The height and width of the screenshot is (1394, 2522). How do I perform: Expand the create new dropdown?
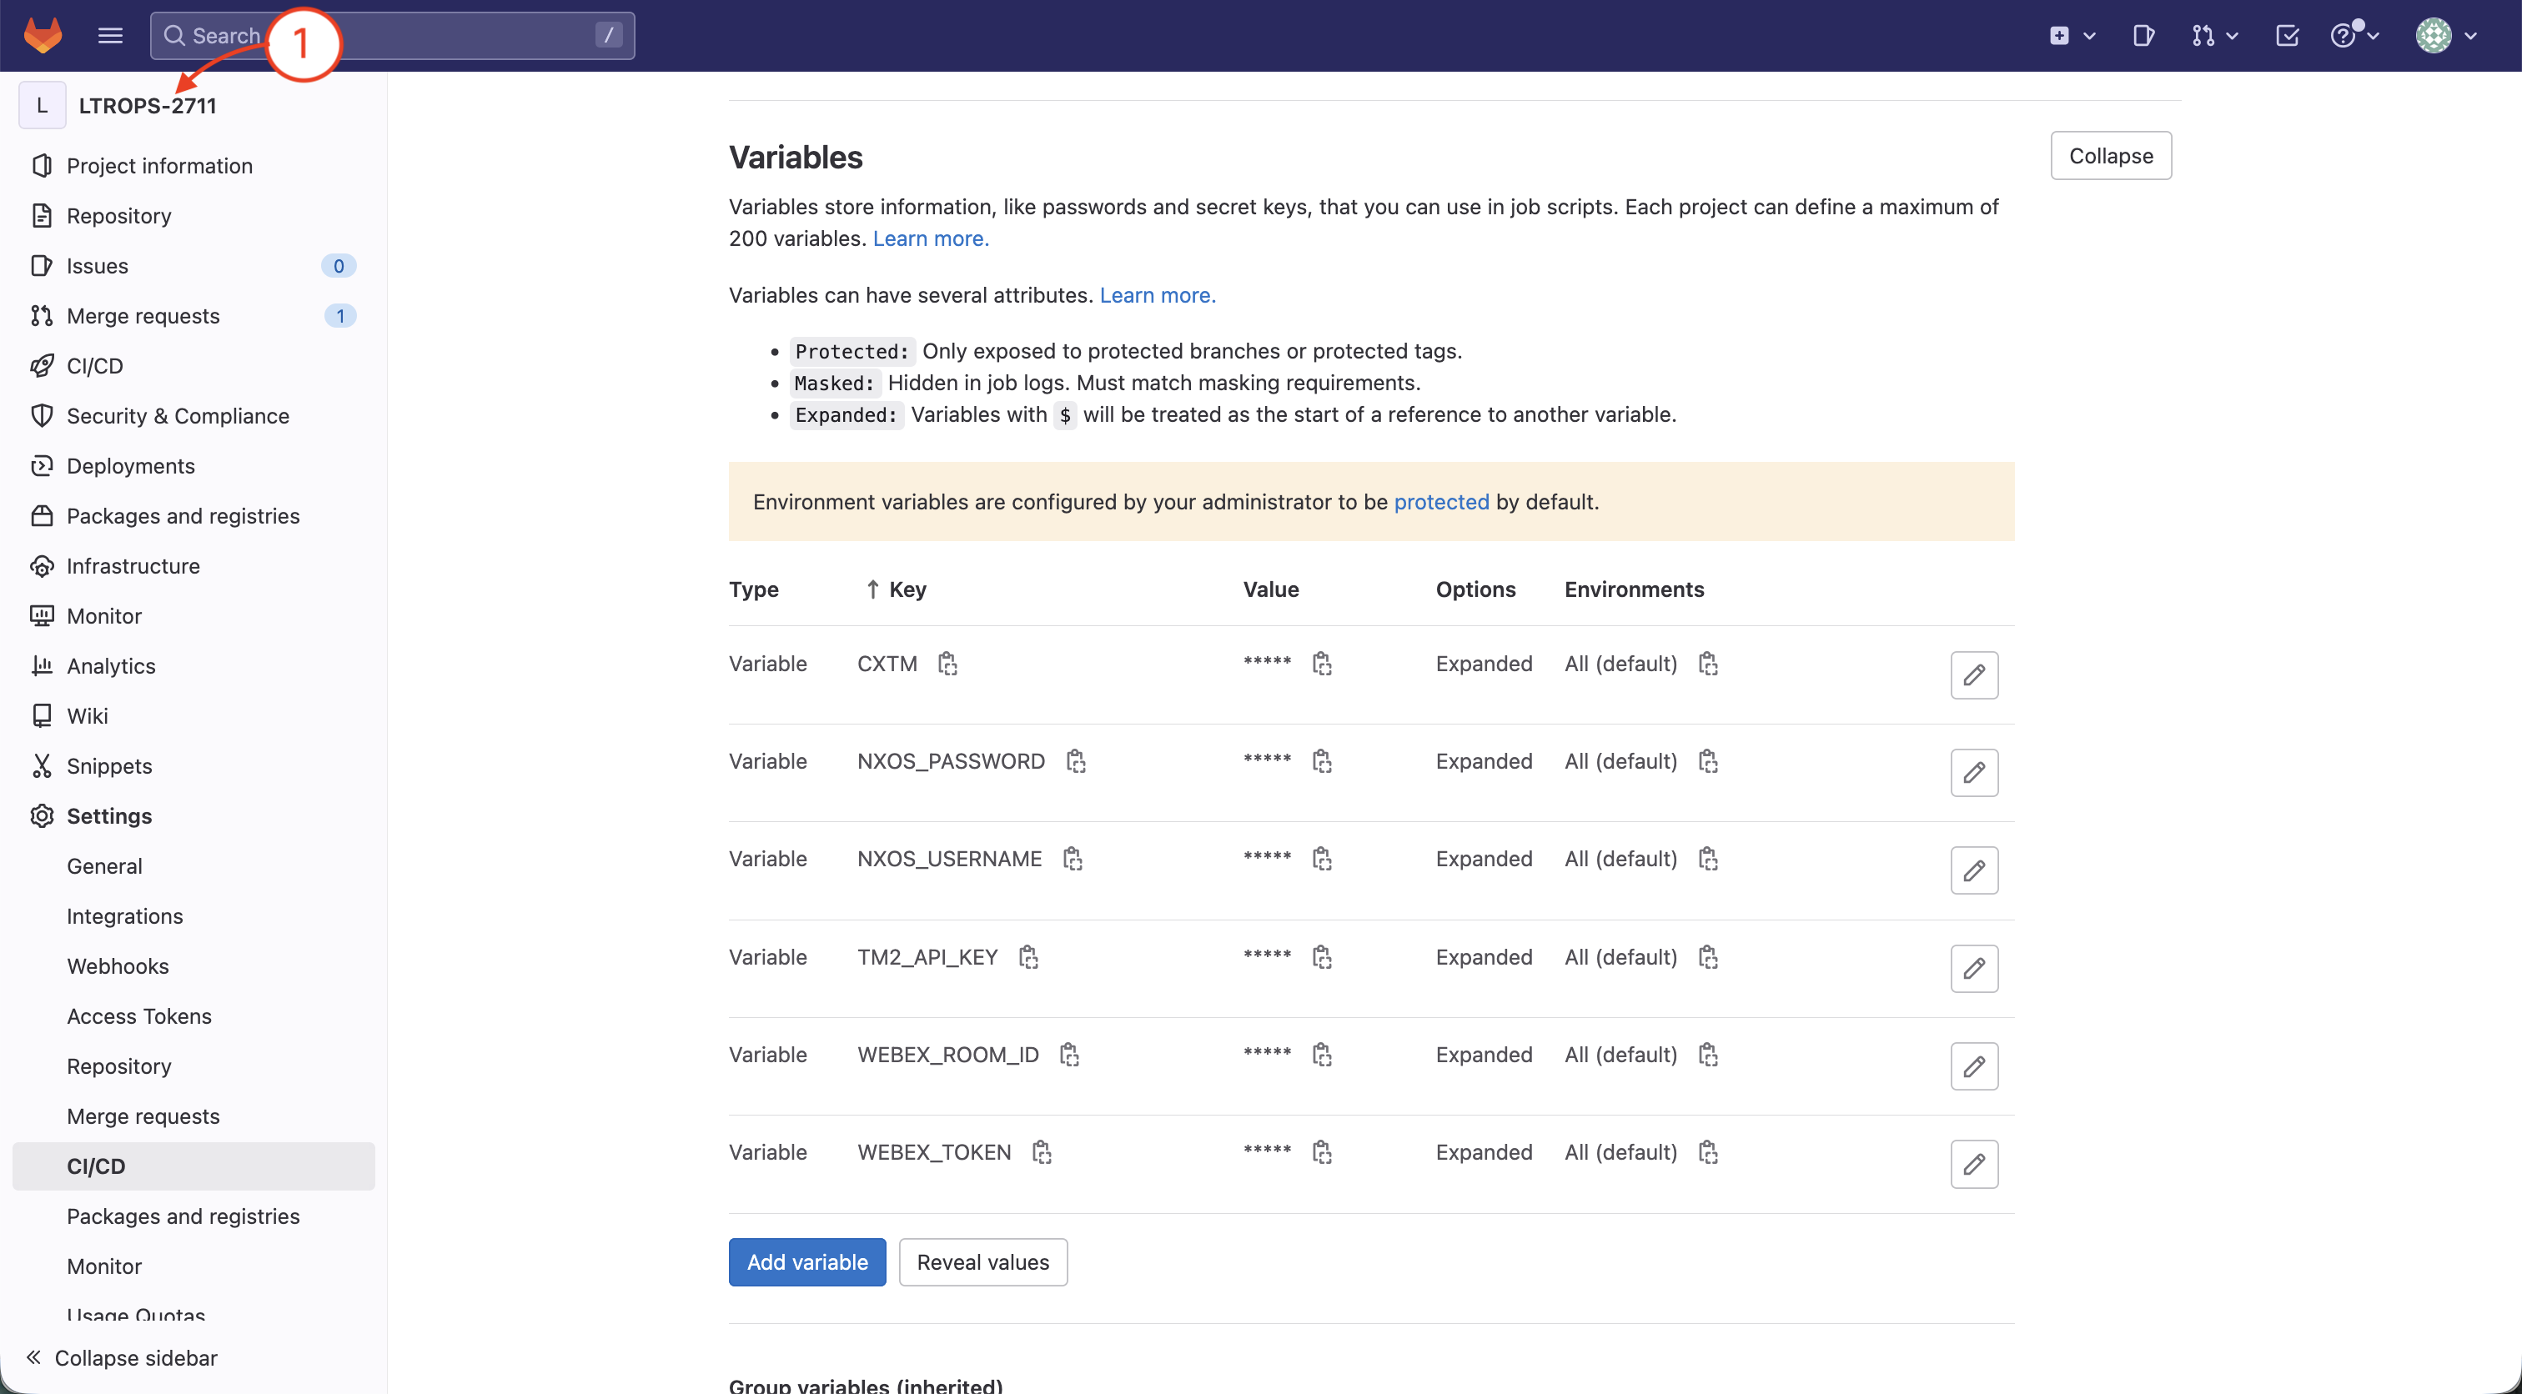tap(2071, 35)
